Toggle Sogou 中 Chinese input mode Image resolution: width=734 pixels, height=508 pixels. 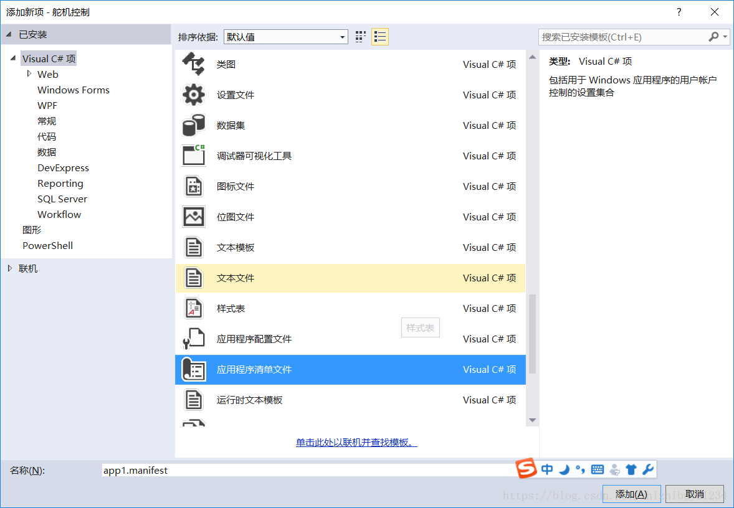click(546, 469)
